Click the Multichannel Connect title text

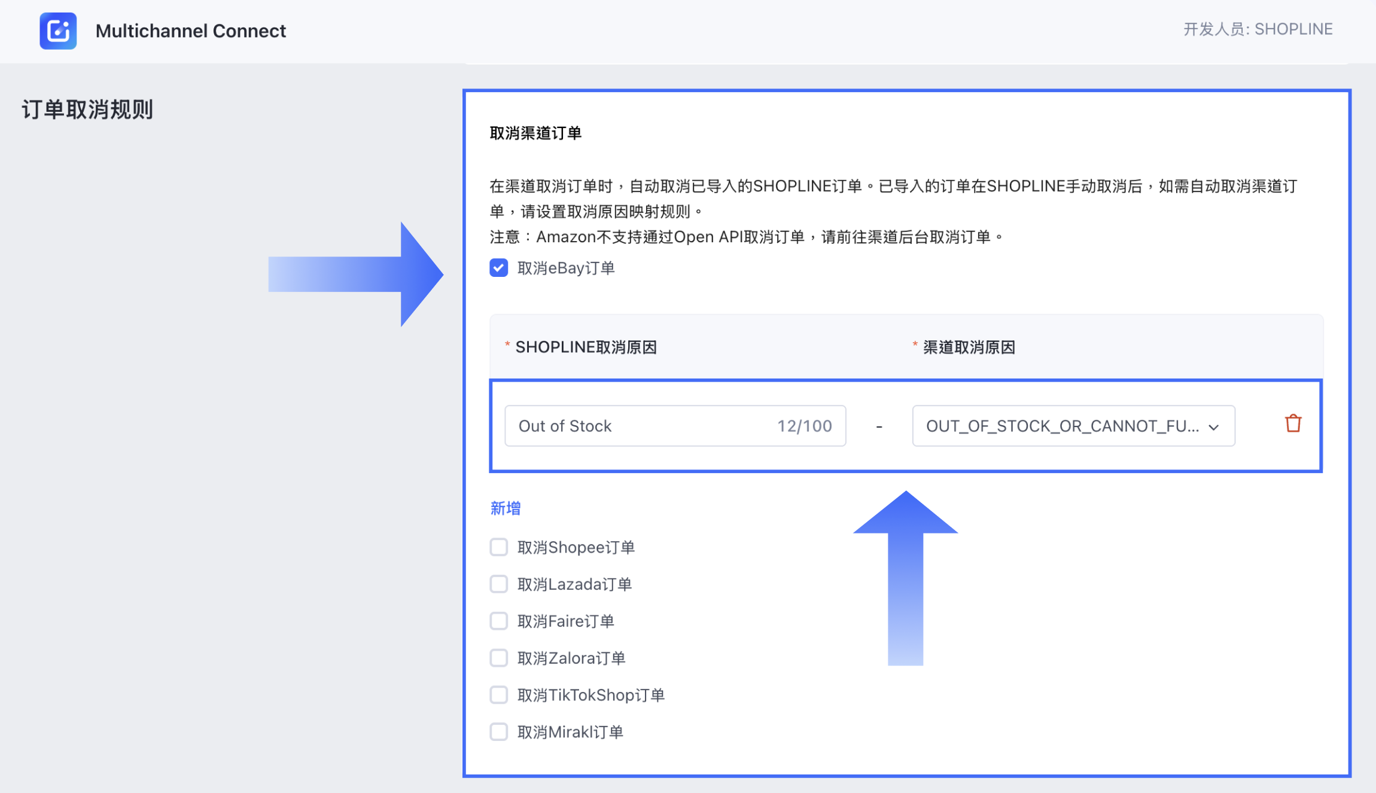pos(191,30)
